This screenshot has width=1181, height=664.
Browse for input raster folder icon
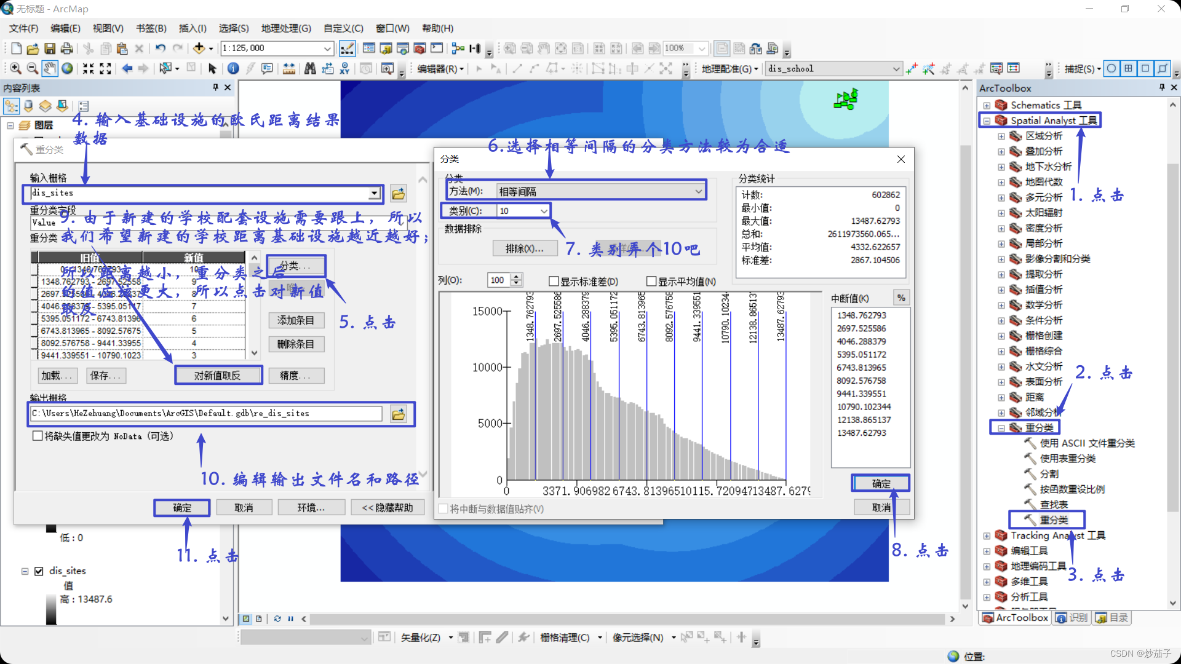click(x=399, y=194)
